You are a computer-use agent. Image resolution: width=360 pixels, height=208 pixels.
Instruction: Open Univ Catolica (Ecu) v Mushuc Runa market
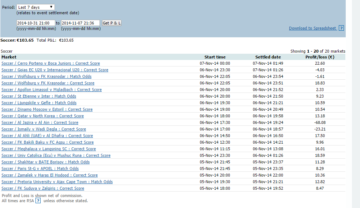coord(56,155)
